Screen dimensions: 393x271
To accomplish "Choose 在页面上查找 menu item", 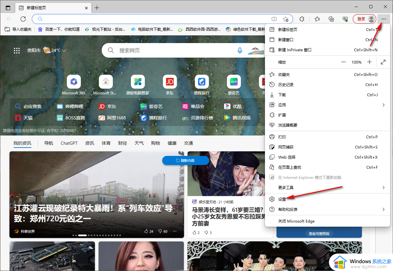I will pos(327,167).
